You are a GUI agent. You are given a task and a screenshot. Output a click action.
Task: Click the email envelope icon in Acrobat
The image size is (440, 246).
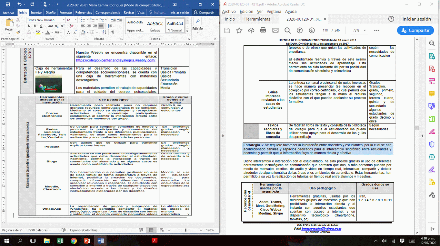point(275,30)
